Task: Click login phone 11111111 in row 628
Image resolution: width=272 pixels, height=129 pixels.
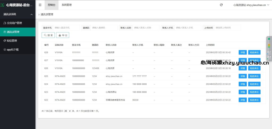Action: [x=76, y=52]
